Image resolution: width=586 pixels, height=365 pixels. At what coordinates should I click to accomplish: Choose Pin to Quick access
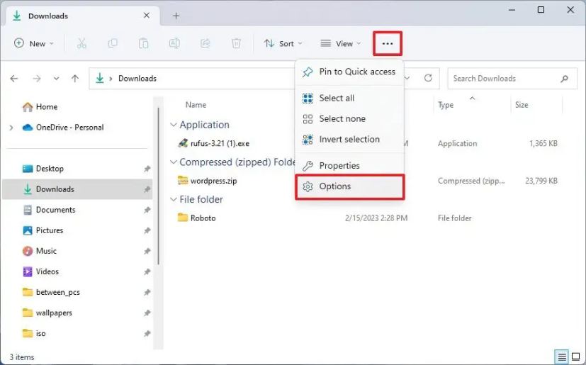pyautogui.click(x=349, y=72)
